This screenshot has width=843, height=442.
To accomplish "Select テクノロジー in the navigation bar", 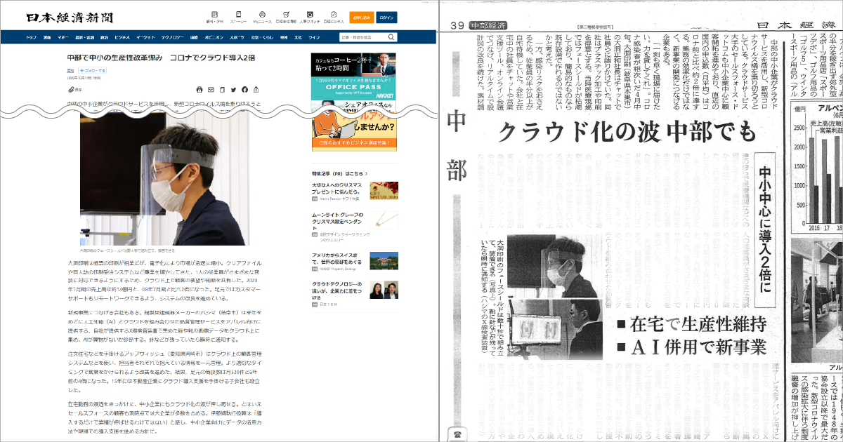I will (x=172, y=36).
